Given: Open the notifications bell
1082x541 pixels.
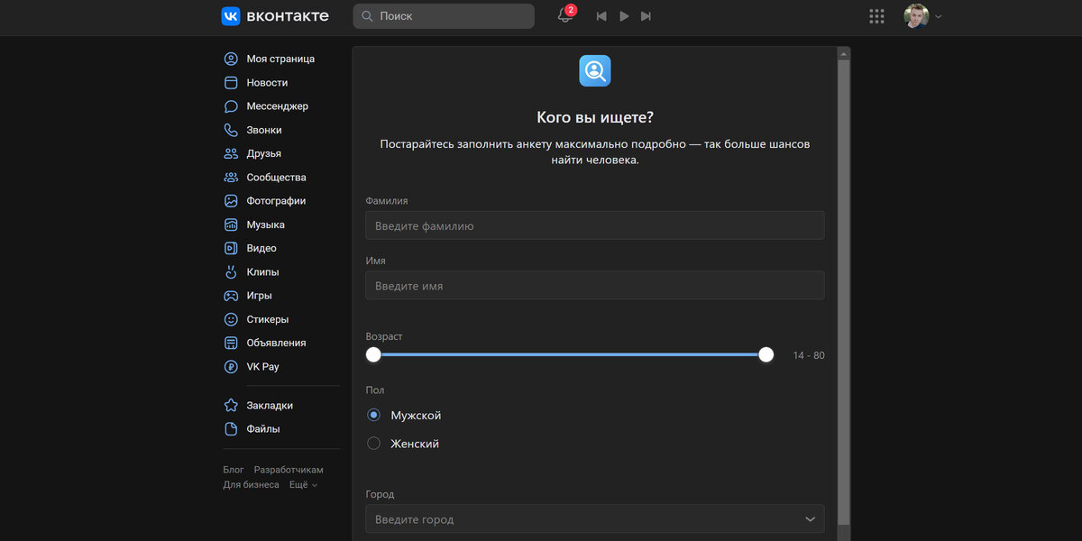Looking at the screenshot, I should click(565, 16).
